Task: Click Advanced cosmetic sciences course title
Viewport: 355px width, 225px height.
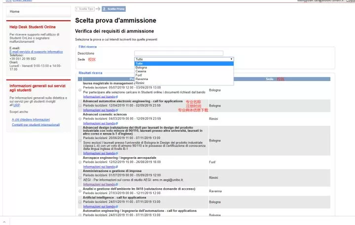Action: (x=105, y=114)
